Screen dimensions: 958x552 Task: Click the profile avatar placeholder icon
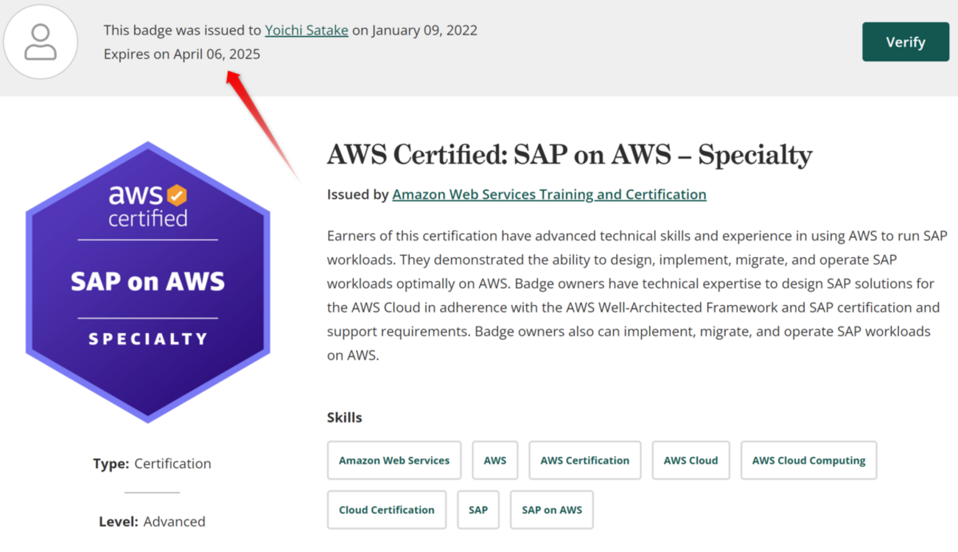coord(41,42)
